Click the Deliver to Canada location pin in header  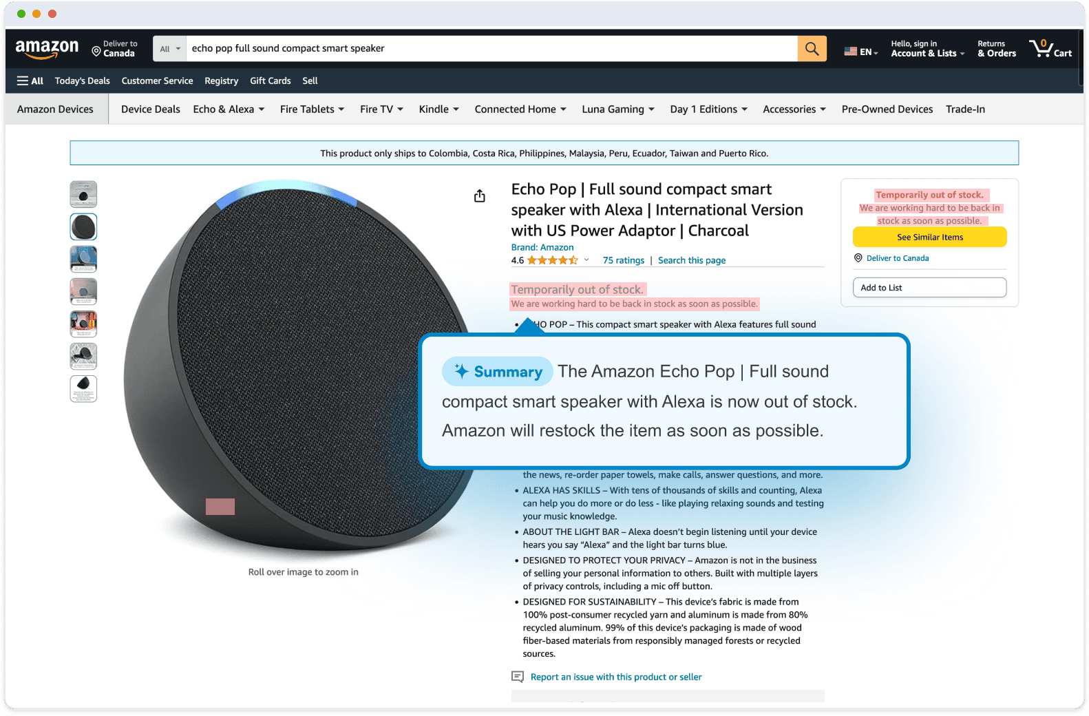[96, 50]
